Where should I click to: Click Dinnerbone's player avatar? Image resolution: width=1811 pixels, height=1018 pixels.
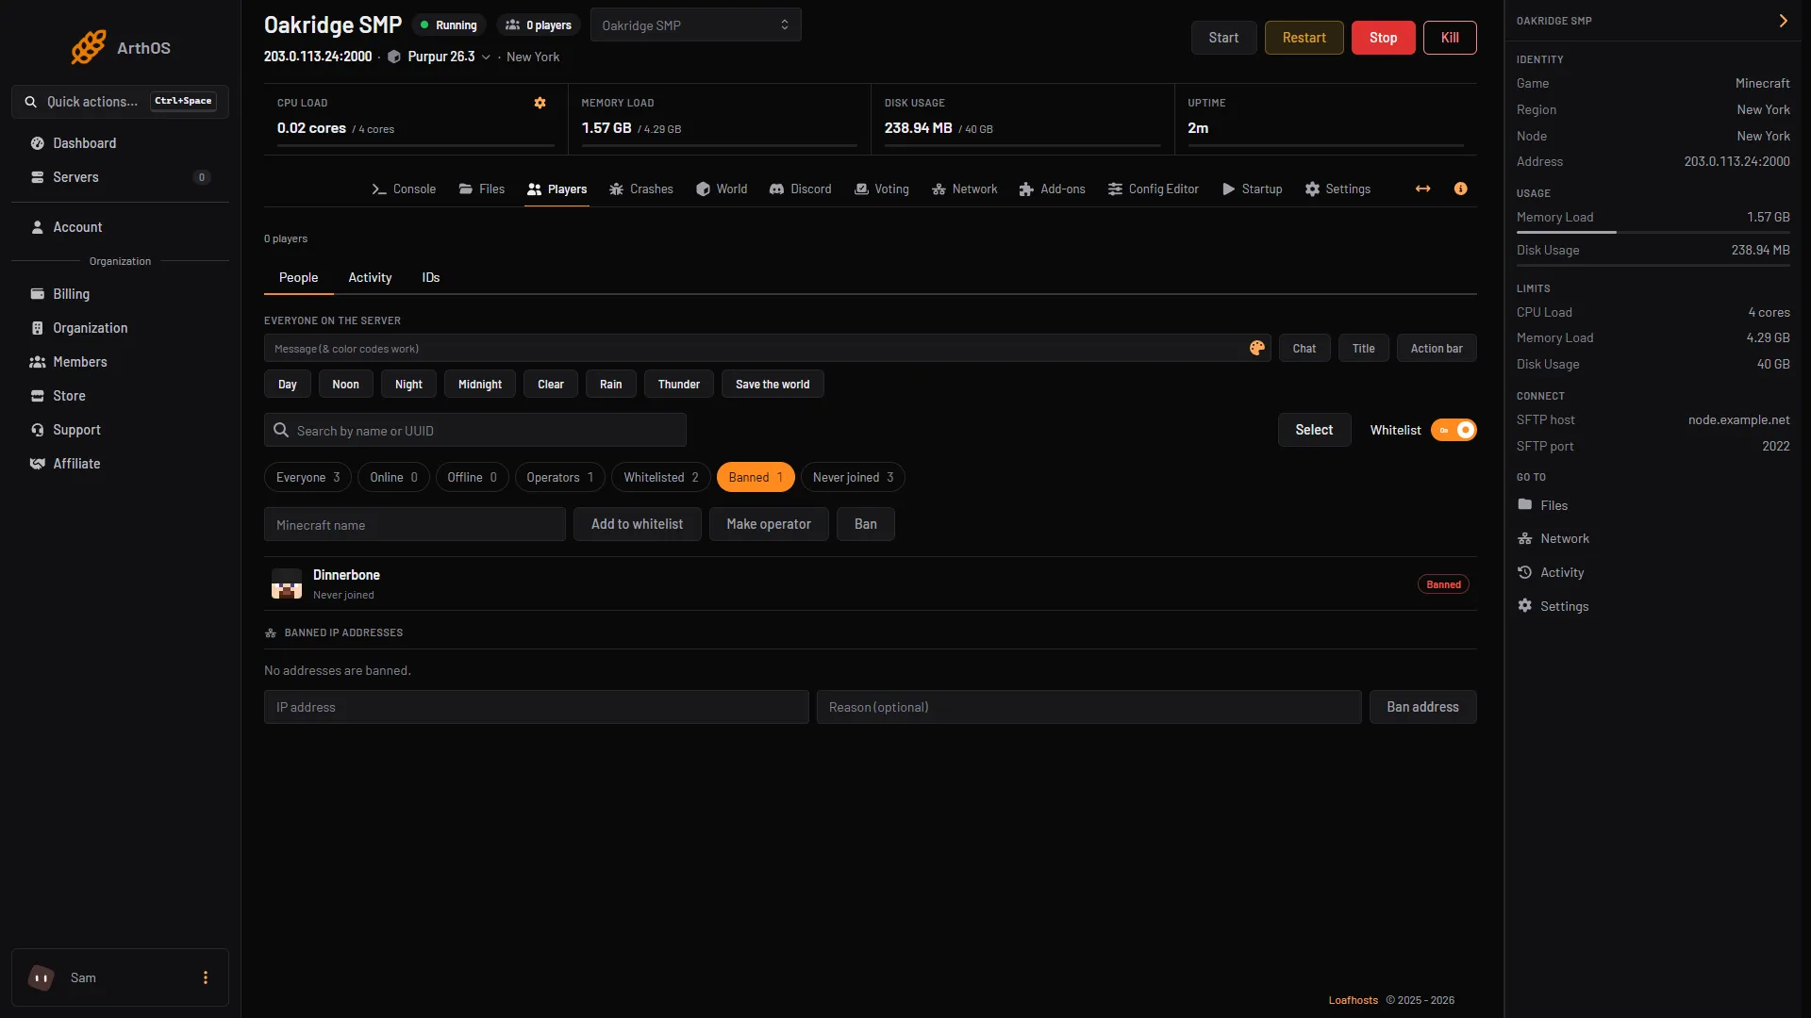tap(287, 583)
